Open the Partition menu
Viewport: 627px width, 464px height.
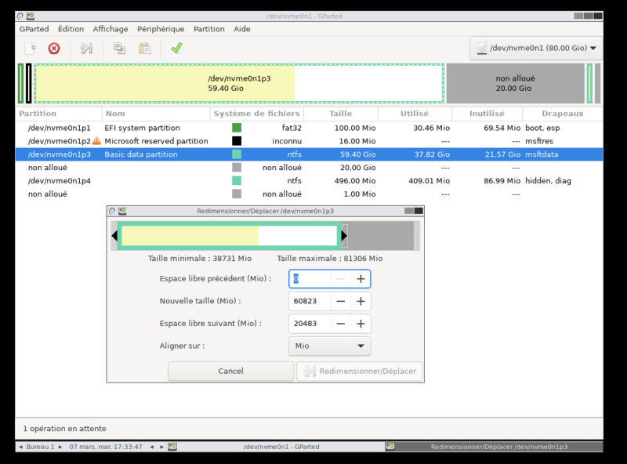pyautogui.click(x=208, y=29)
